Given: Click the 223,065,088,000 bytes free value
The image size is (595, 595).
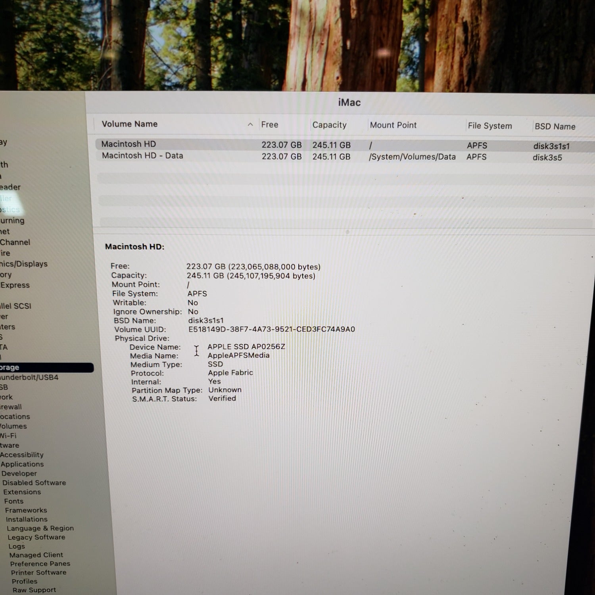Looking at the screenshot, I should click(x=274, y=267).
